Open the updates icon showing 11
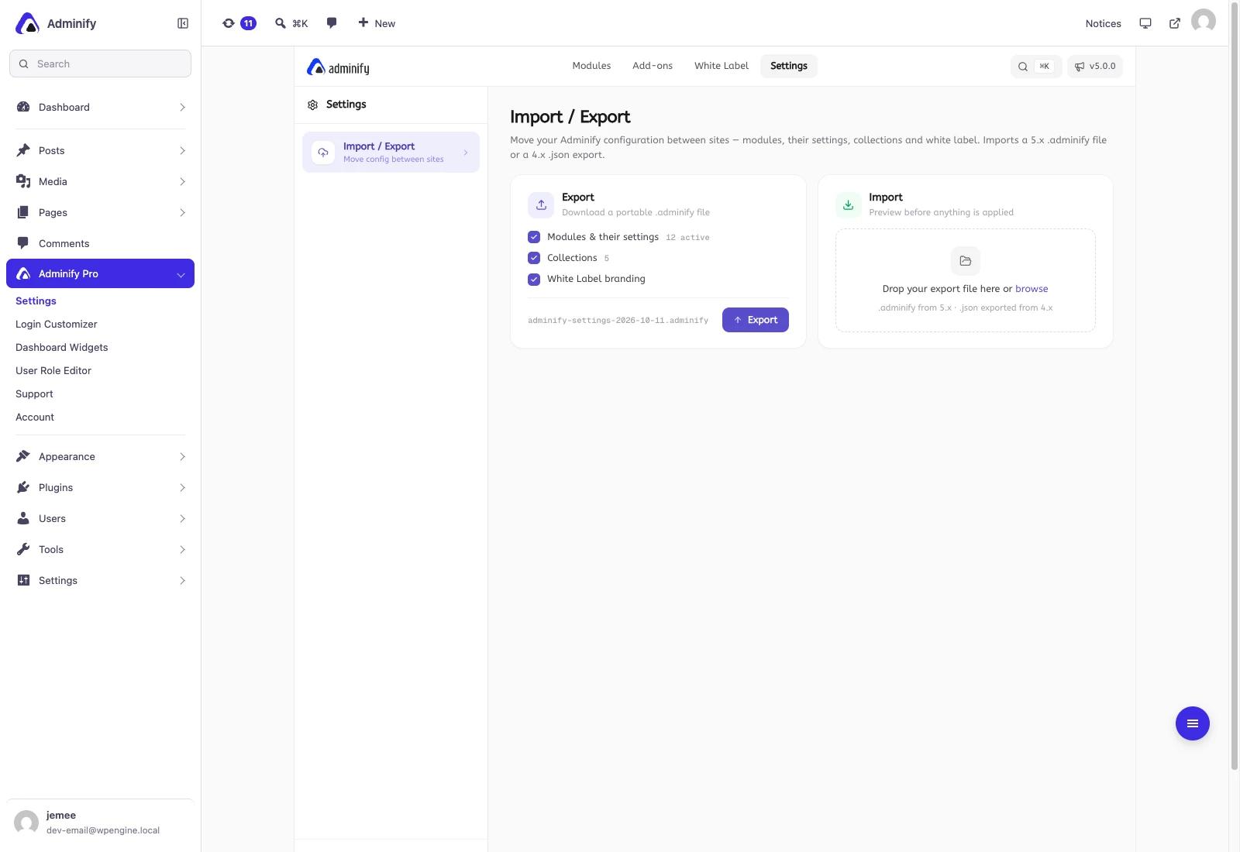 (x=239, y=23)
